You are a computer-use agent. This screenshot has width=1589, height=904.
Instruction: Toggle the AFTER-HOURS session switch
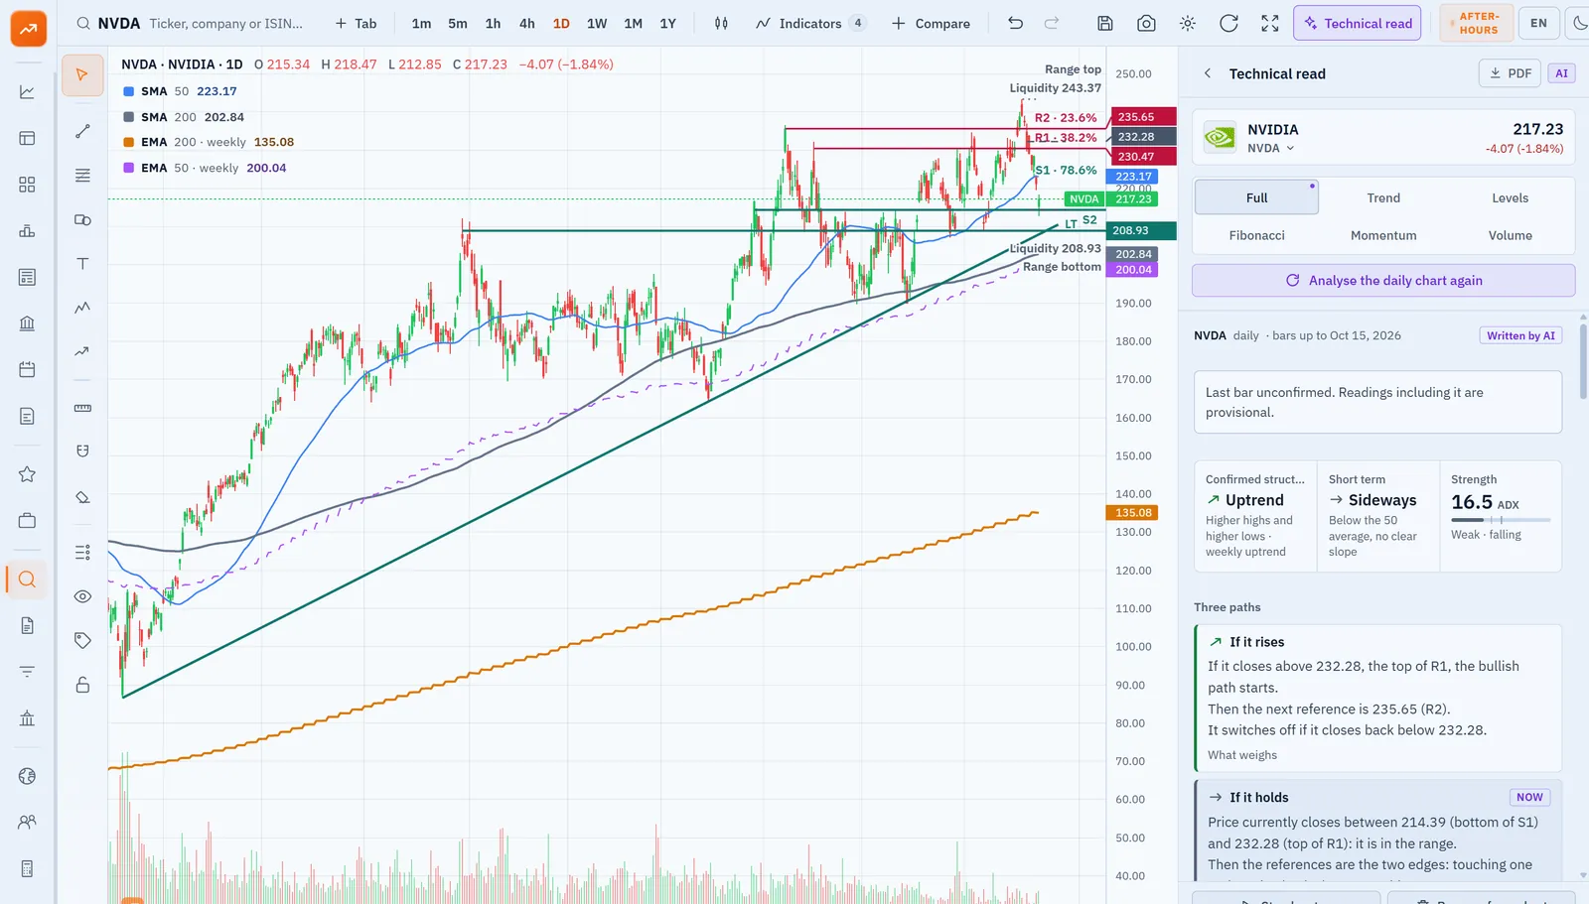pyautogui.click(x=1477, y=23)
